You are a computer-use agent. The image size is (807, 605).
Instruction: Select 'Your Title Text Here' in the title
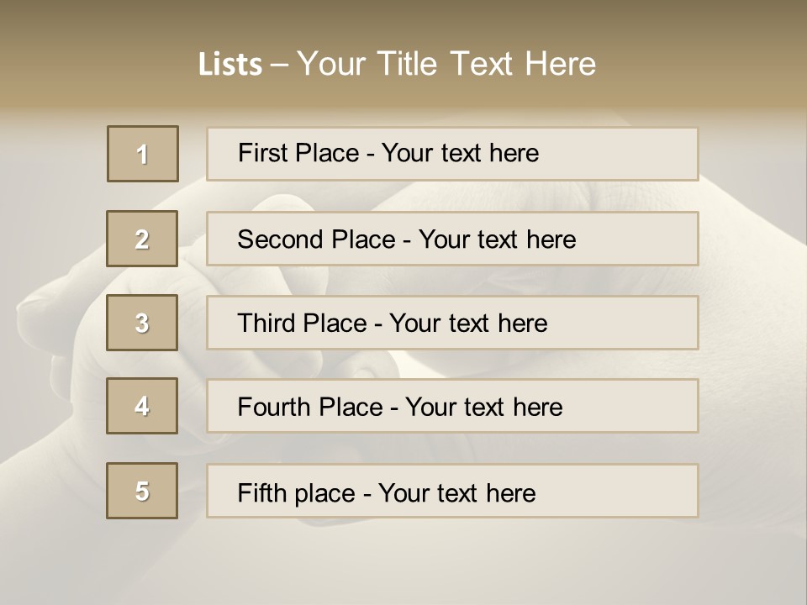coord(446,64)
